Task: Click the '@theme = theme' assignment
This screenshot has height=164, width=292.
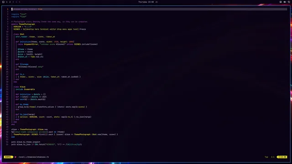Action: pyautogui.click(x=25, y=49)
